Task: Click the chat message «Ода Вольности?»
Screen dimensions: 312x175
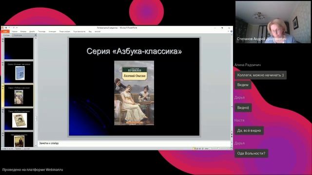Action: [x=251, y=154]
